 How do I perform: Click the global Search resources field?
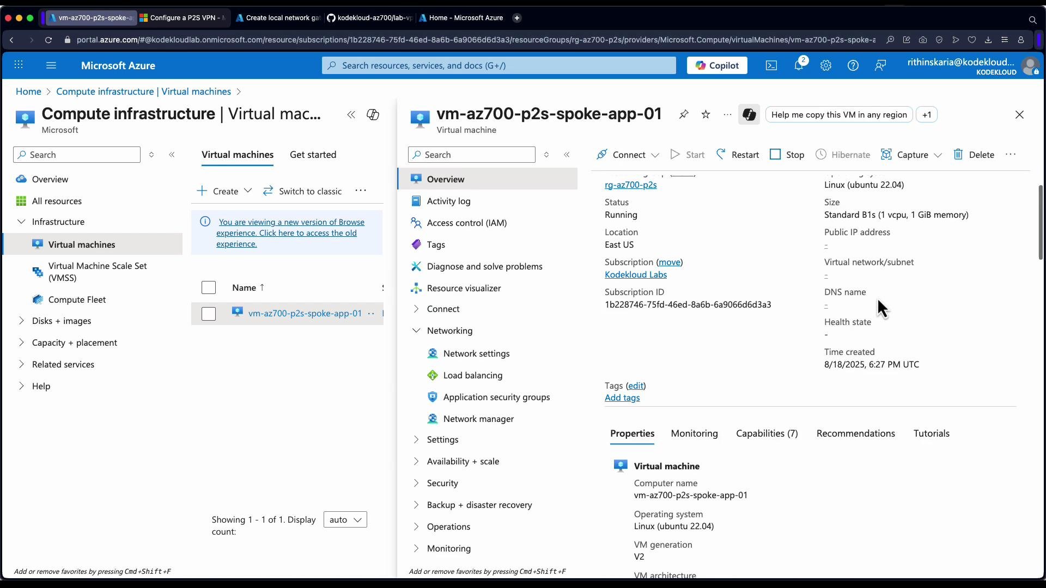pos(498,65)
